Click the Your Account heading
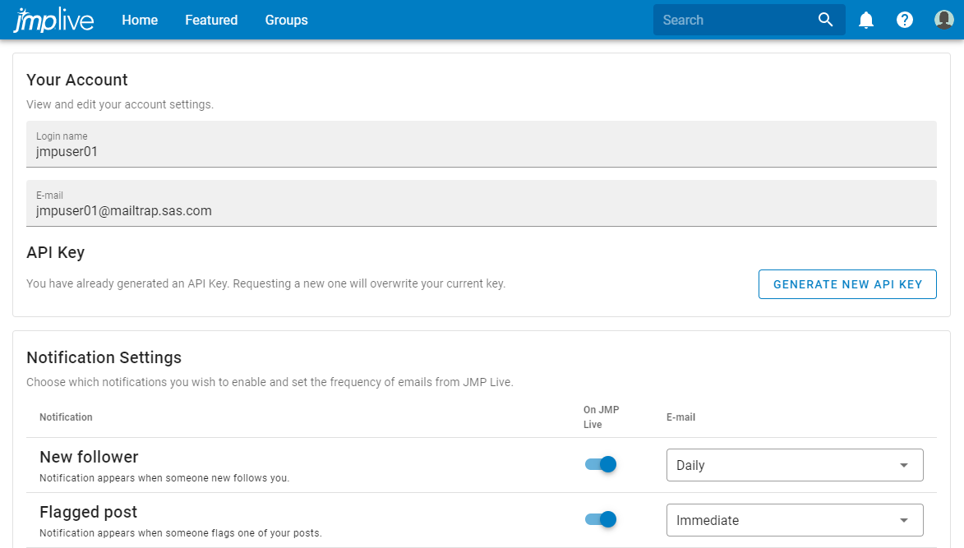Screen dimensions: 964x548 76,80
